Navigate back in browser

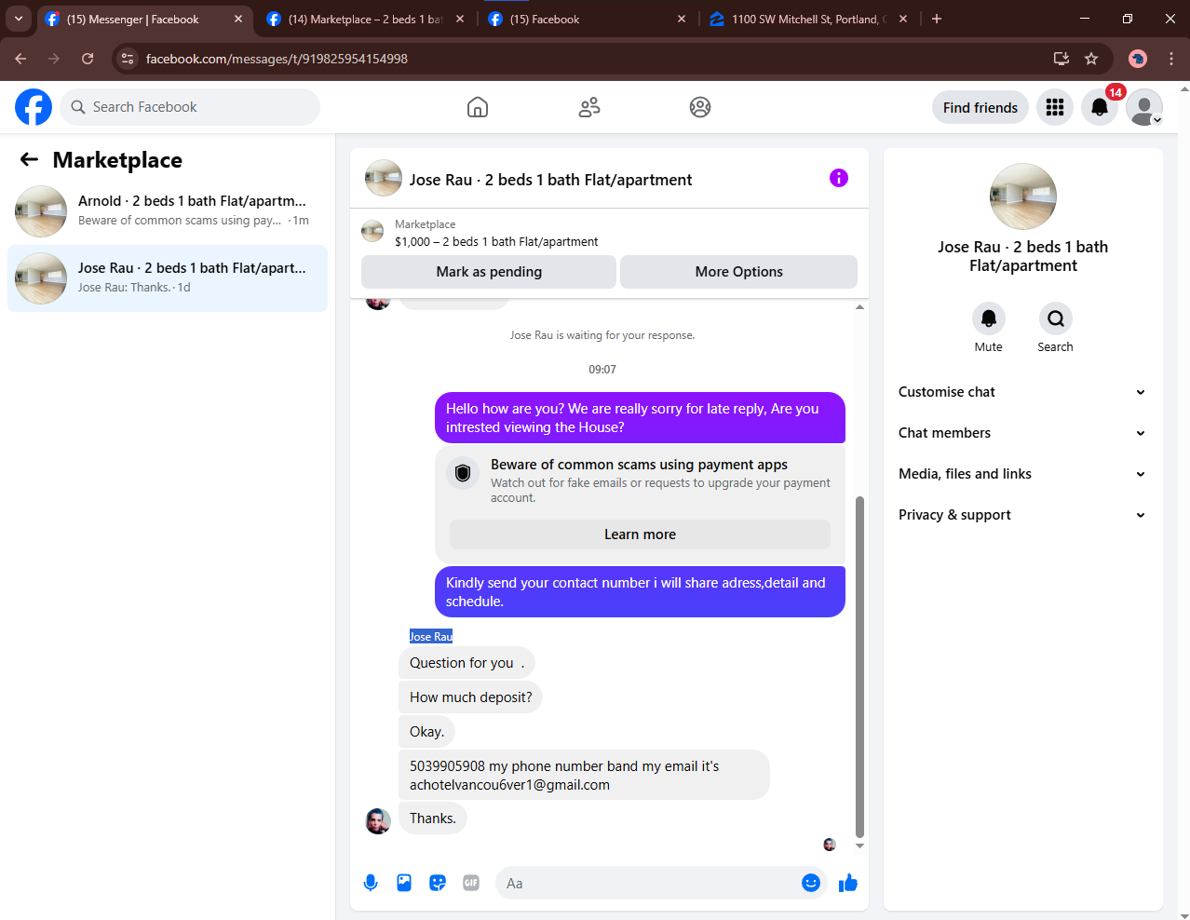coord(20,59)
